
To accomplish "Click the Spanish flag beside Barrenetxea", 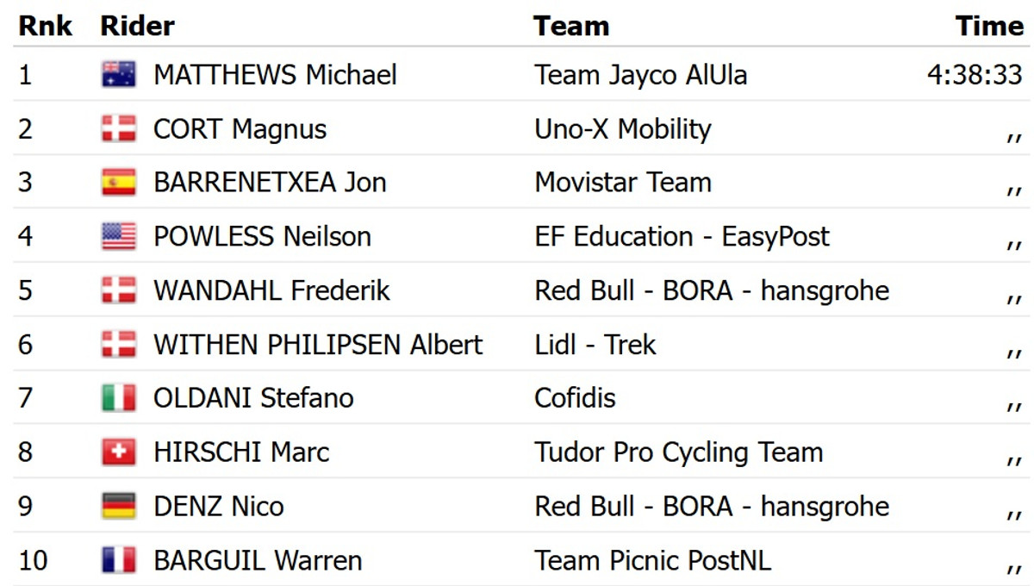I will 119,183.
